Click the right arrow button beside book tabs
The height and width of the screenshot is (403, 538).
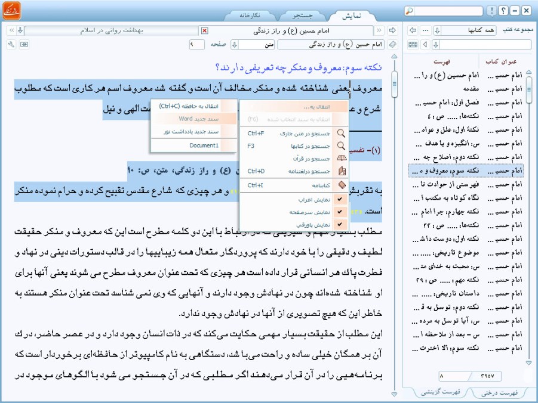pyautogui.click(x=392, y=30)
